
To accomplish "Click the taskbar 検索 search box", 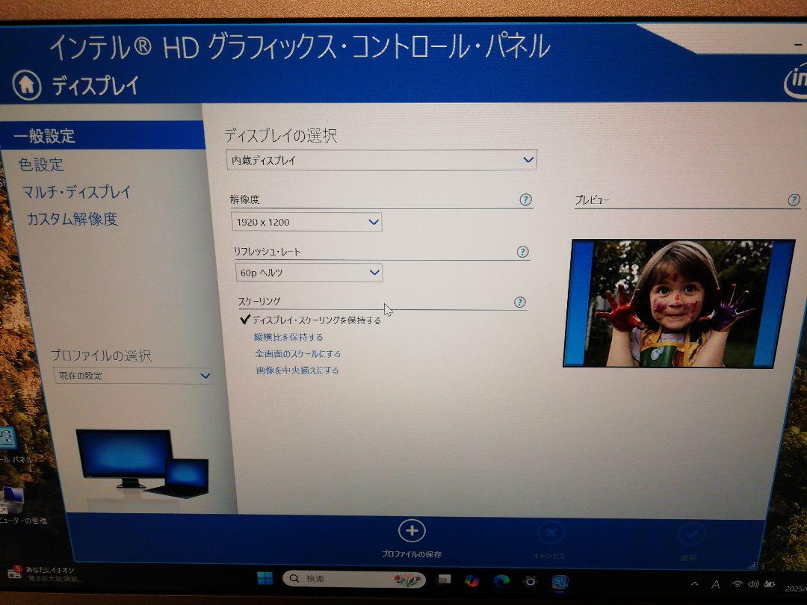I will tap(354, 579).
